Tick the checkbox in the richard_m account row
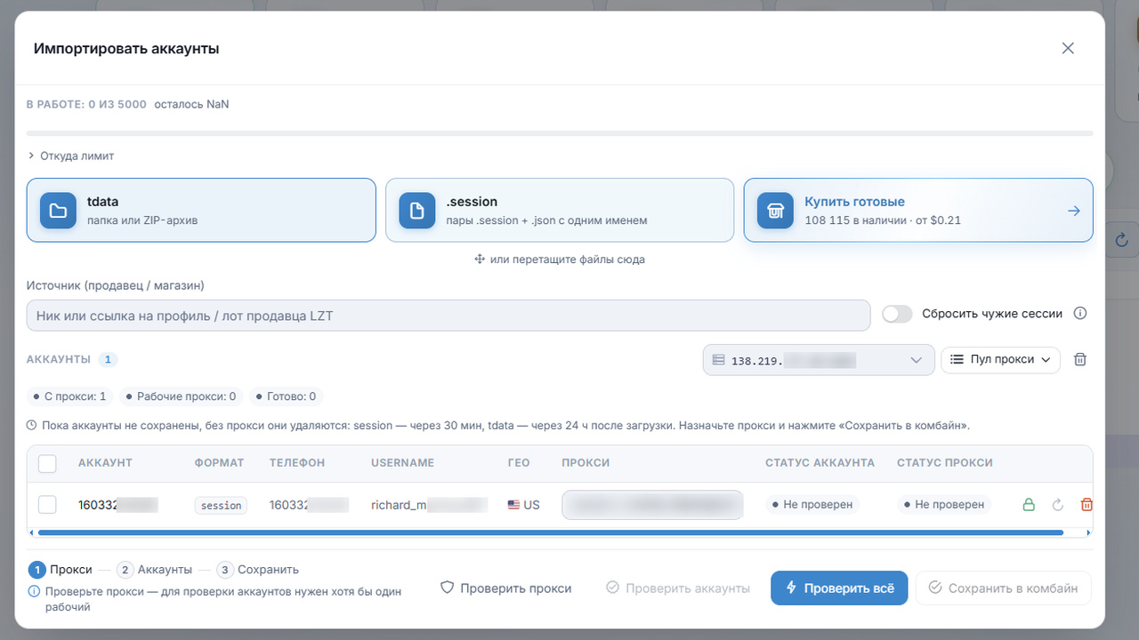Screen dimensions: 1139x640 pyautogui.click(x=47, y=505)
